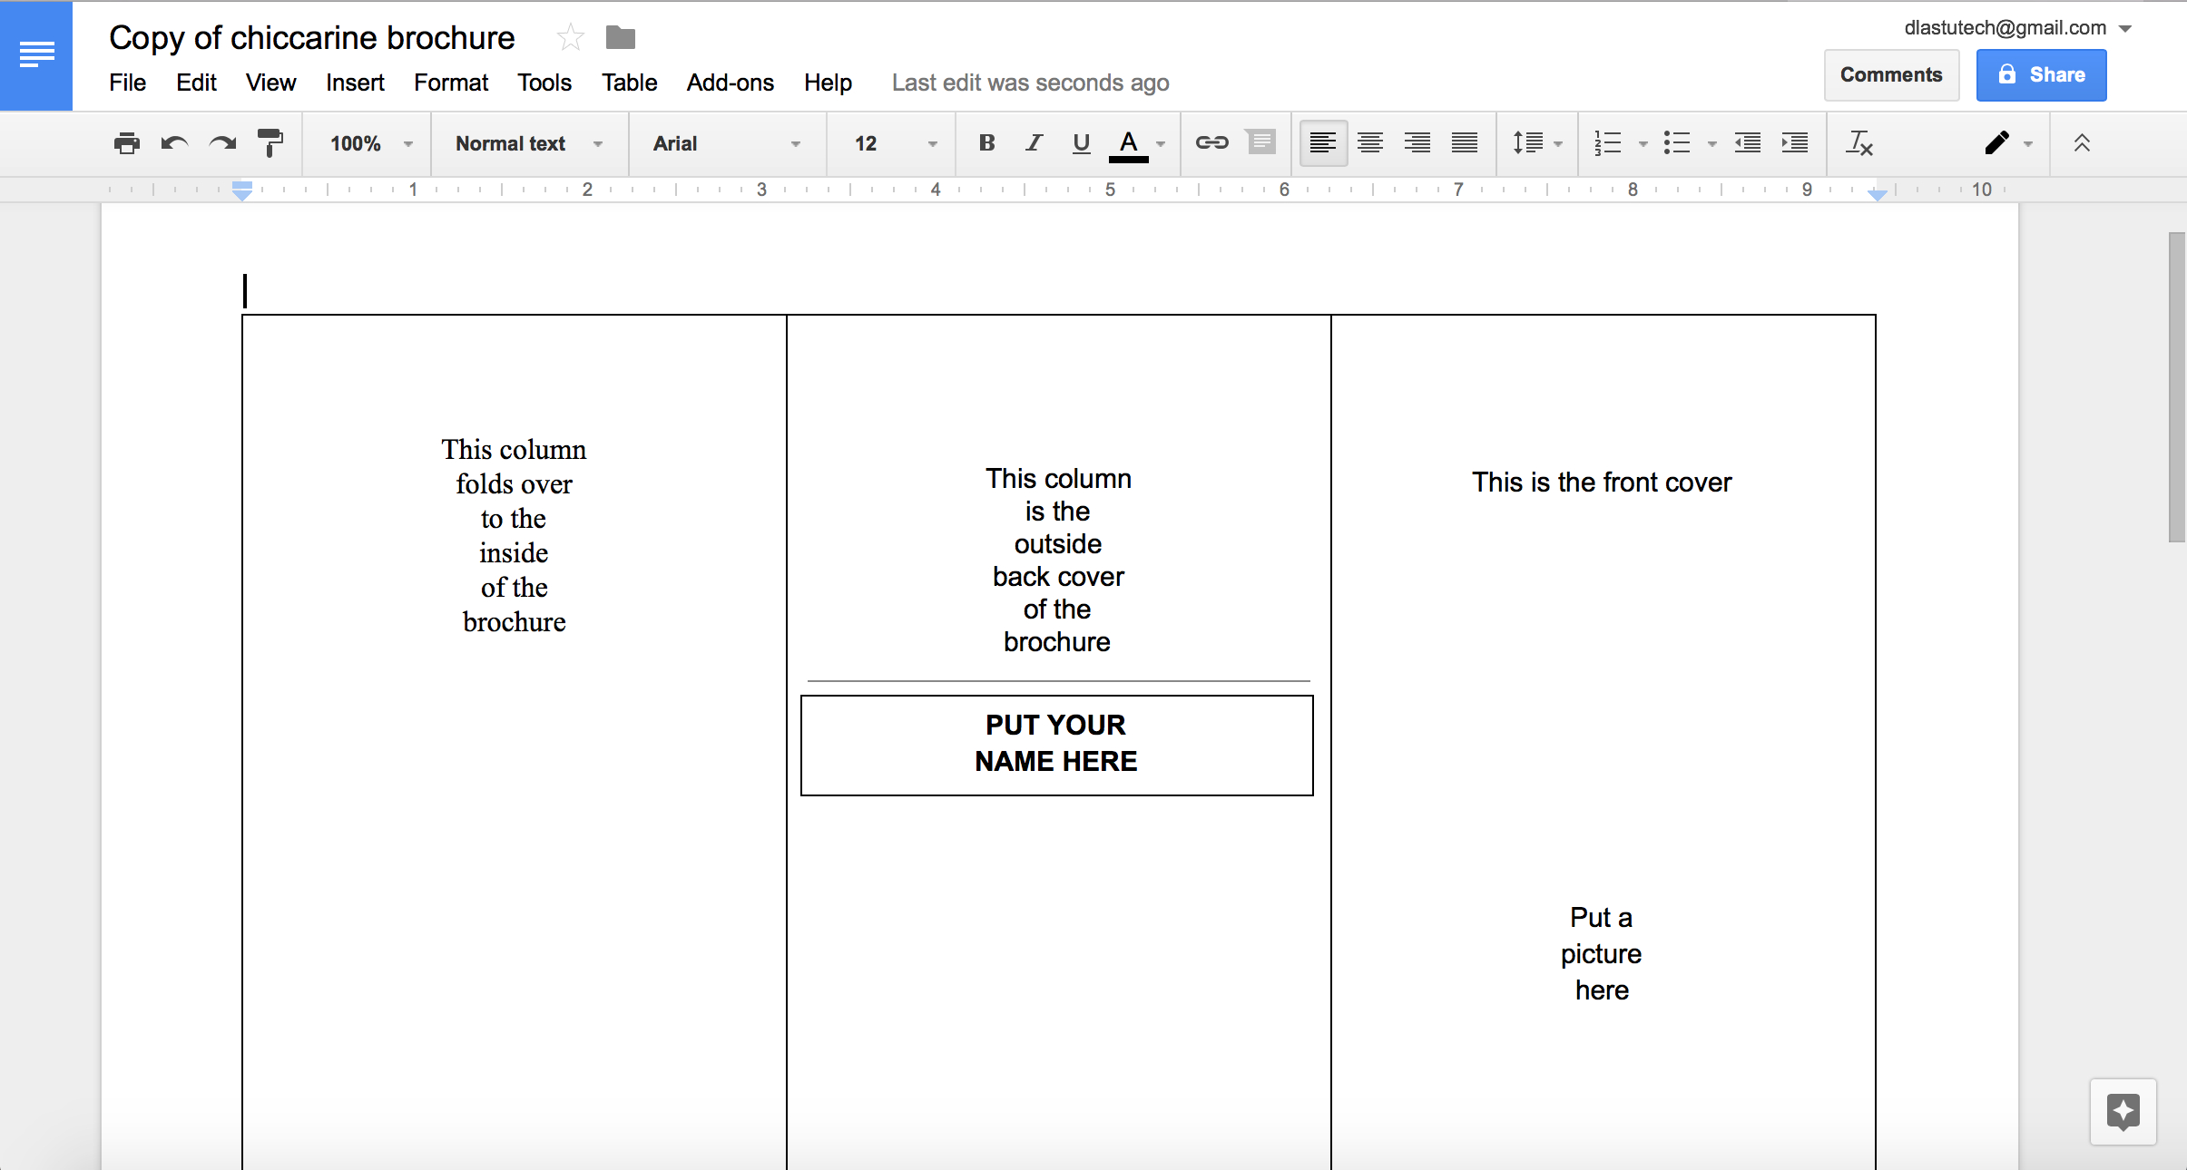The height and width of the screenshot is (1170, 2187).
Task: Click the Underline formatting icon
Action: (x=1081, y=144)
